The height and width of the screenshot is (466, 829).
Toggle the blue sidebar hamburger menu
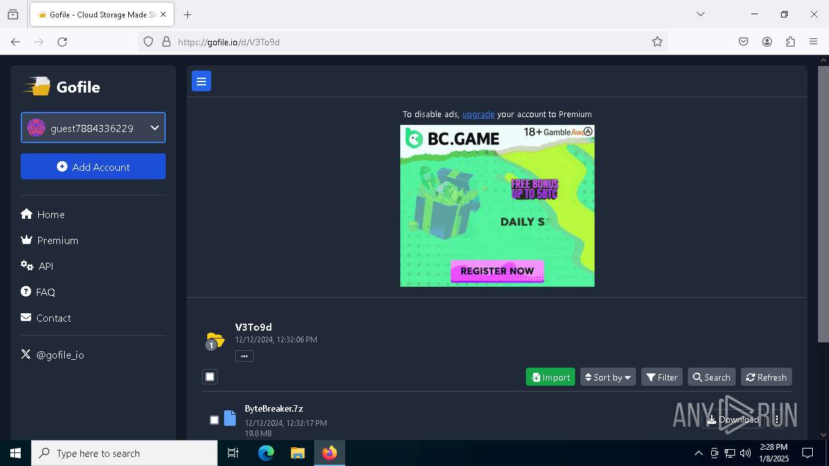pos(201,81)
